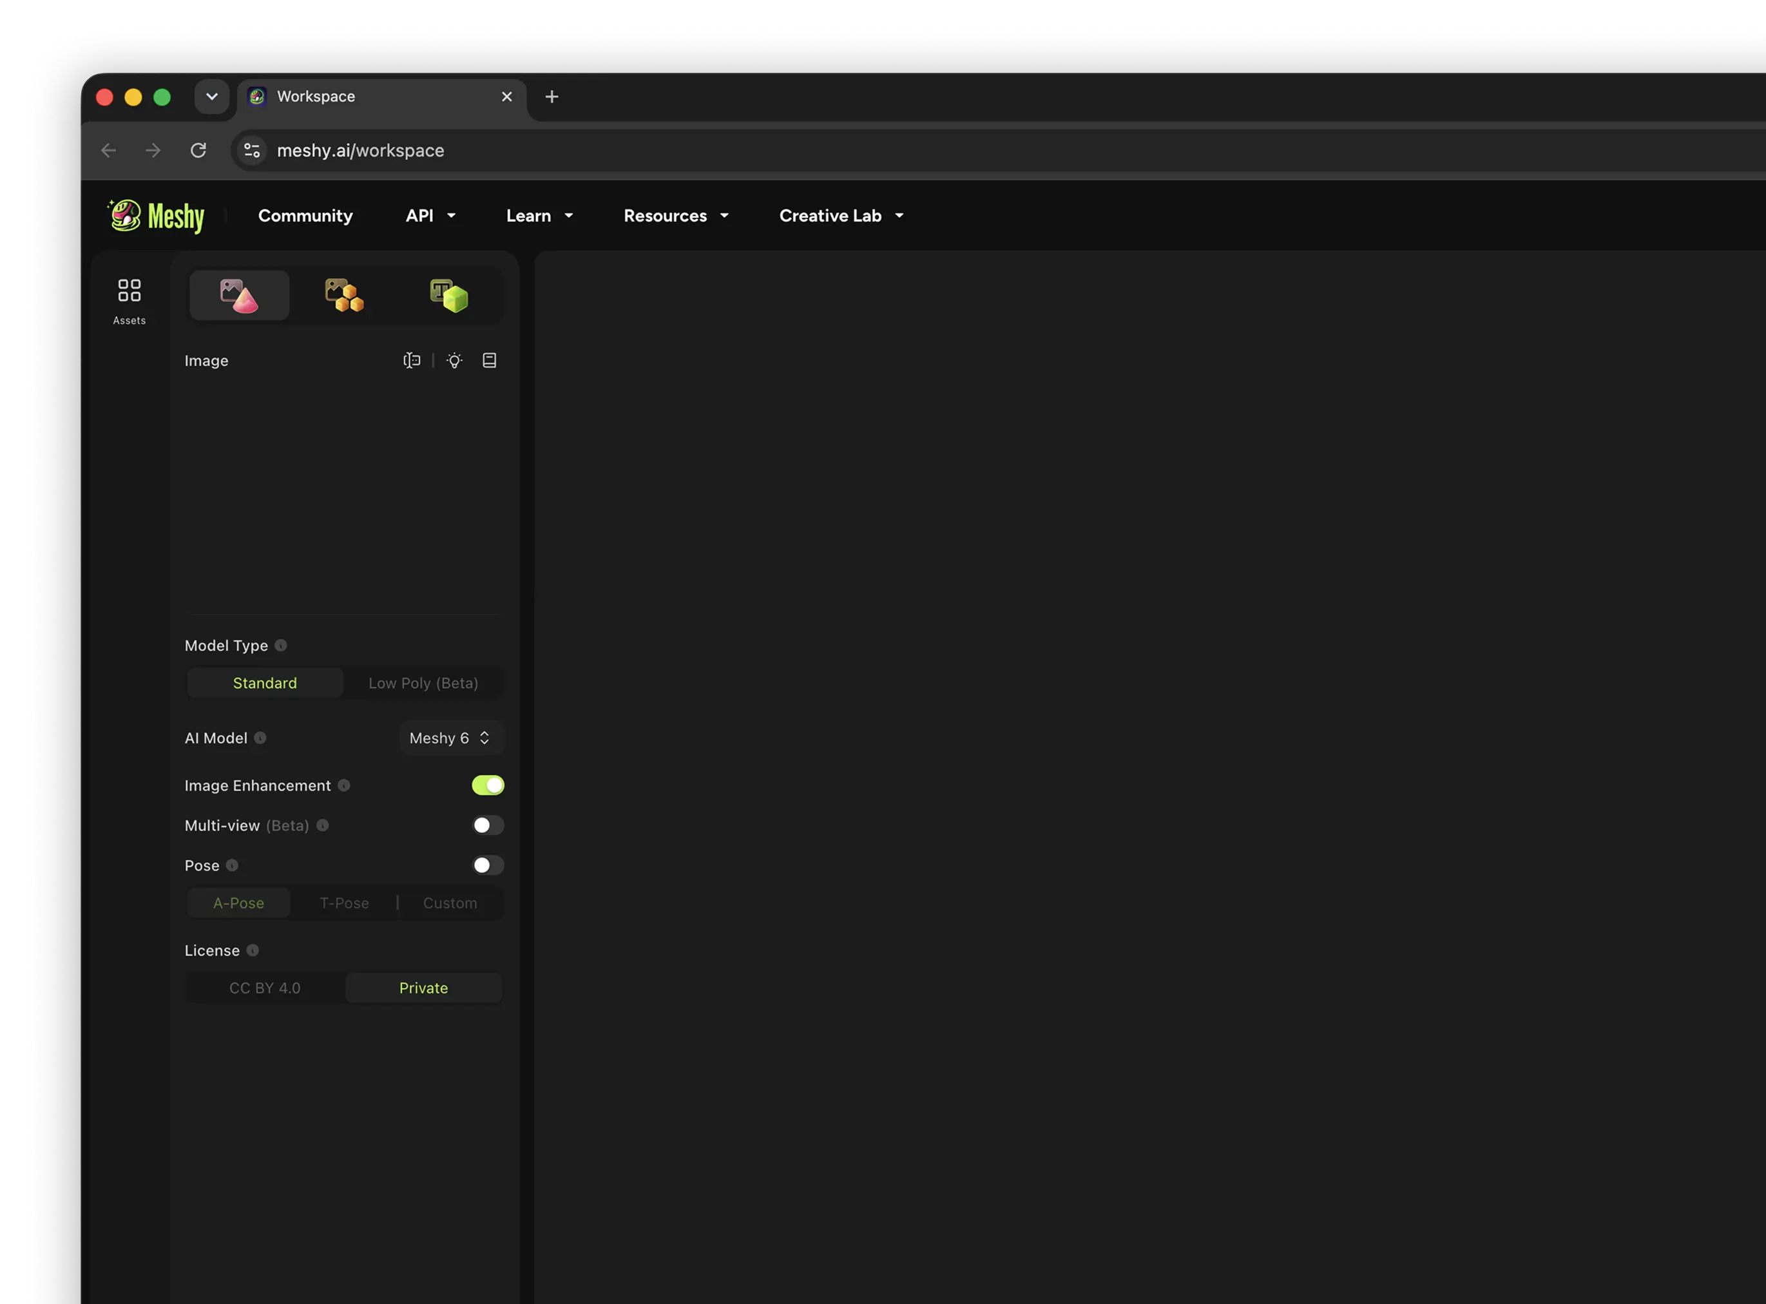Enable the Multi-view toggle

(488, 826)
